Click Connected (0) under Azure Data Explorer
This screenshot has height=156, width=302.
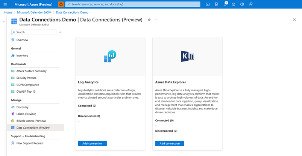click(x=164, y=120)
